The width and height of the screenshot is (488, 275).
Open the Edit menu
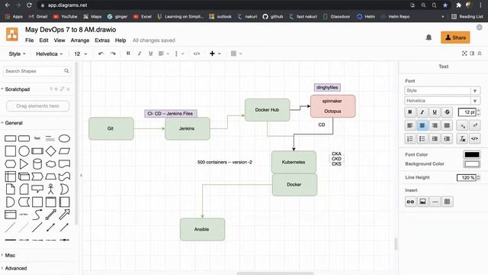coord(43,40)
